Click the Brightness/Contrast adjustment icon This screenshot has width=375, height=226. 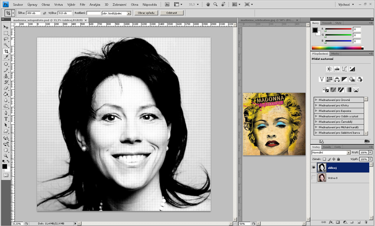coord(329,69)
